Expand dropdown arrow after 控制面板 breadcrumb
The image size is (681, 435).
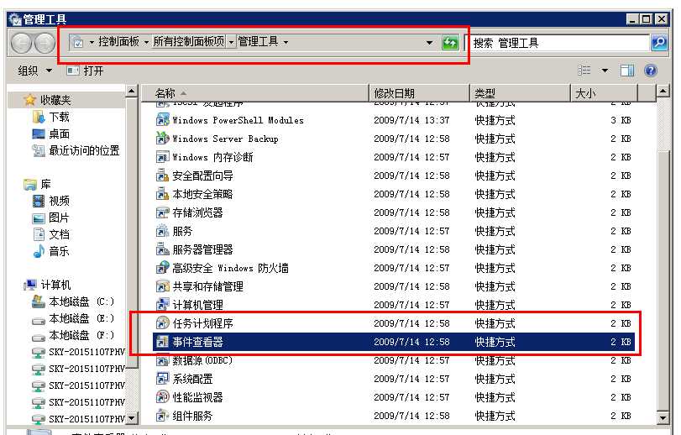[146, 43]
